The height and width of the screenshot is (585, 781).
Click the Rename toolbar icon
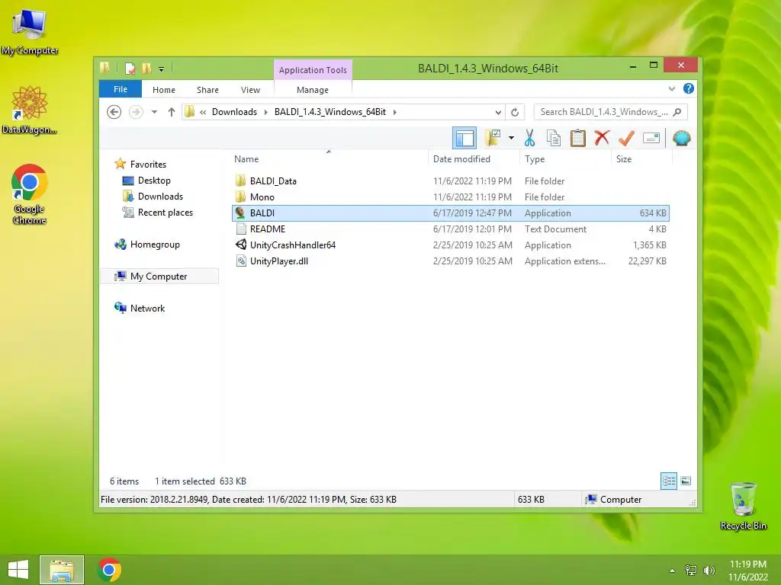[651, 138]
